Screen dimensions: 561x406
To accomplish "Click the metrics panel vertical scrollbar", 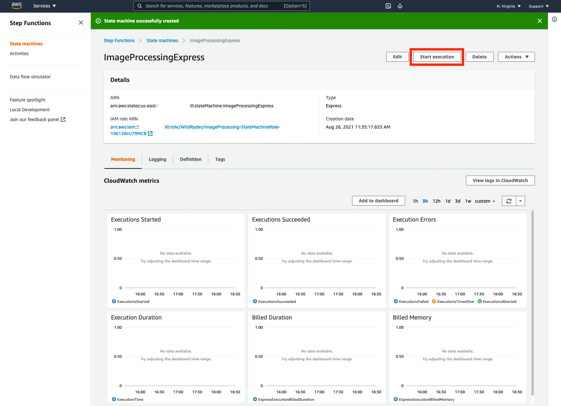I will (533, 303).
